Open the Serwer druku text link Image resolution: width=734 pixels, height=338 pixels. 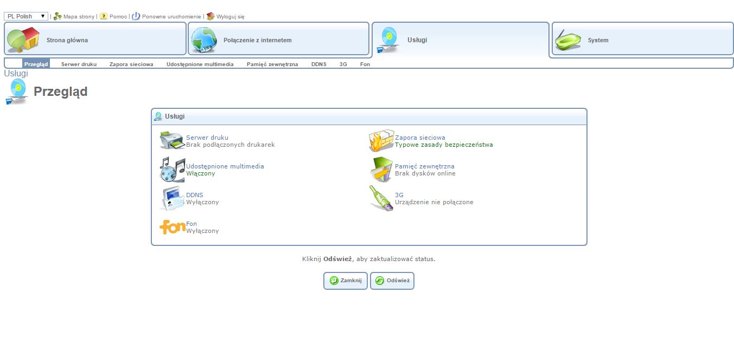[x=207, y=138]
